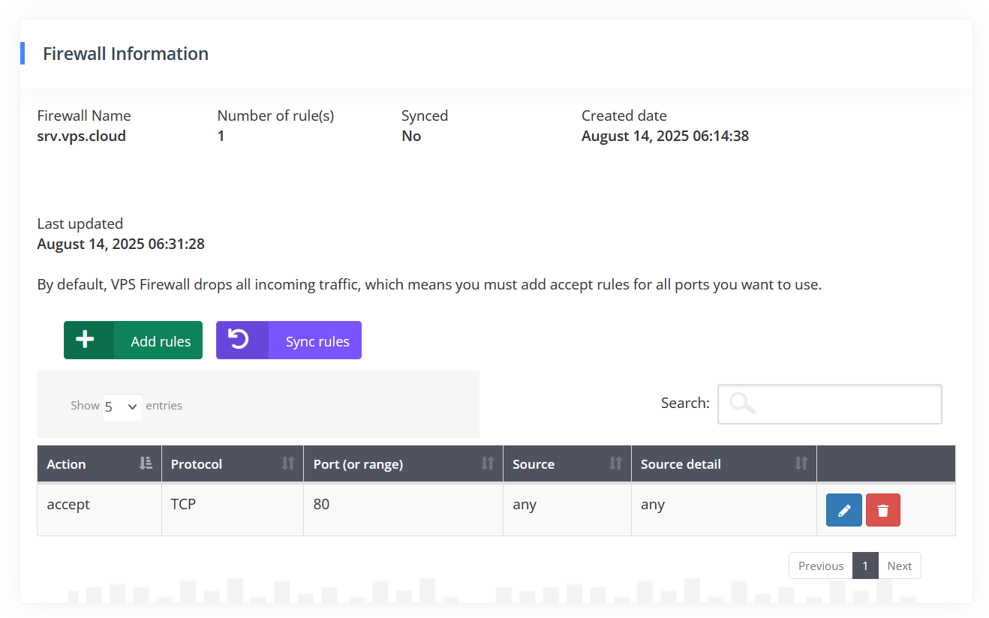989x618 pixels.
Task: Go to Previous page
Action: click(x=821, y=565)
